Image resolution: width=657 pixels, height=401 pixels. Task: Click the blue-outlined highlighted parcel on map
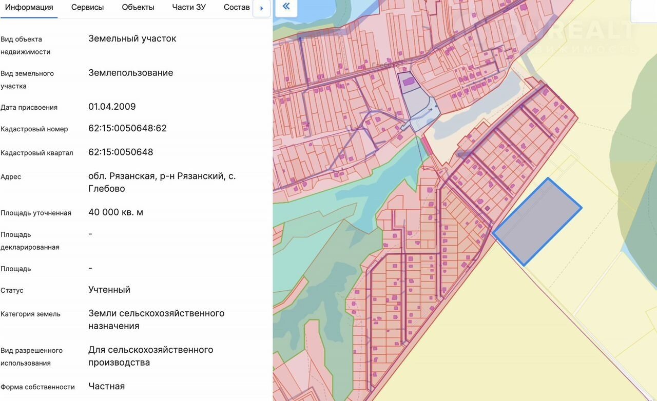point(537,221)
